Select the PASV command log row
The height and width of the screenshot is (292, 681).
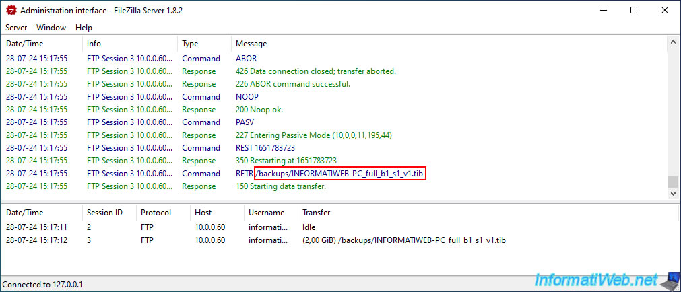pos(335,122)
